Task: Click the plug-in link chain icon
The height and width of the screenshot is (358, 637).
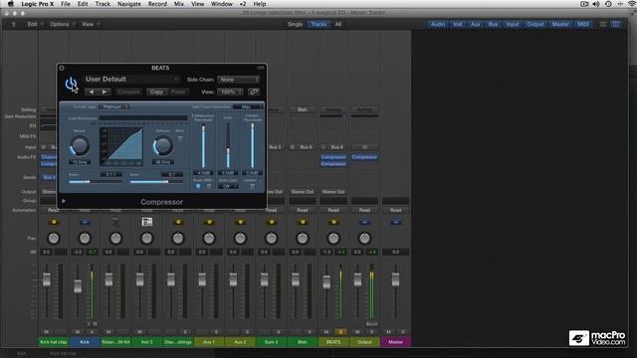Action: click(254, 91)
